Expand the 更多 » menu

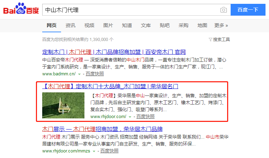click(221, 25)
